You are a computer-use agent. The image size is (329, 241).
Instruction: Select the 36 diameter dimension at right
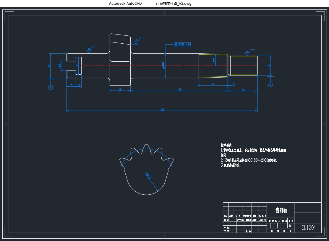269,65
